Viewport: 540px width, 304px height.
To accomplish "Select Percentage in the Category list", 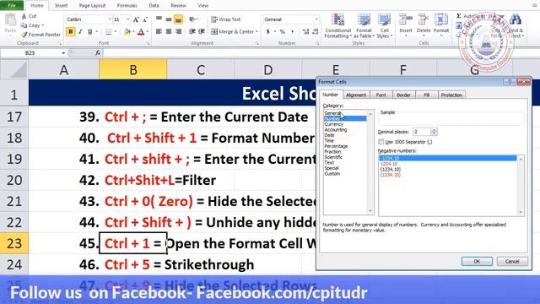I will tap(336, 146).
